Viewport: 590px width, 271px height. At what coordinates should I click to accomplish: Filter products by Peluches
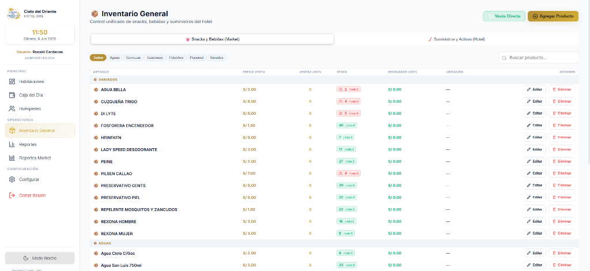point(176,58)
